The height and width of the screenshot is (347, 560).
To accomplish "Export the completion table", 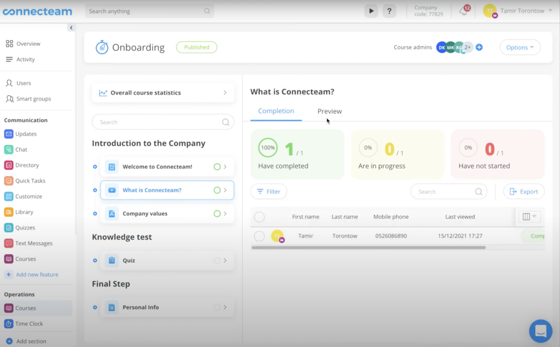I will pyautogui.click(x=524, y=192).
